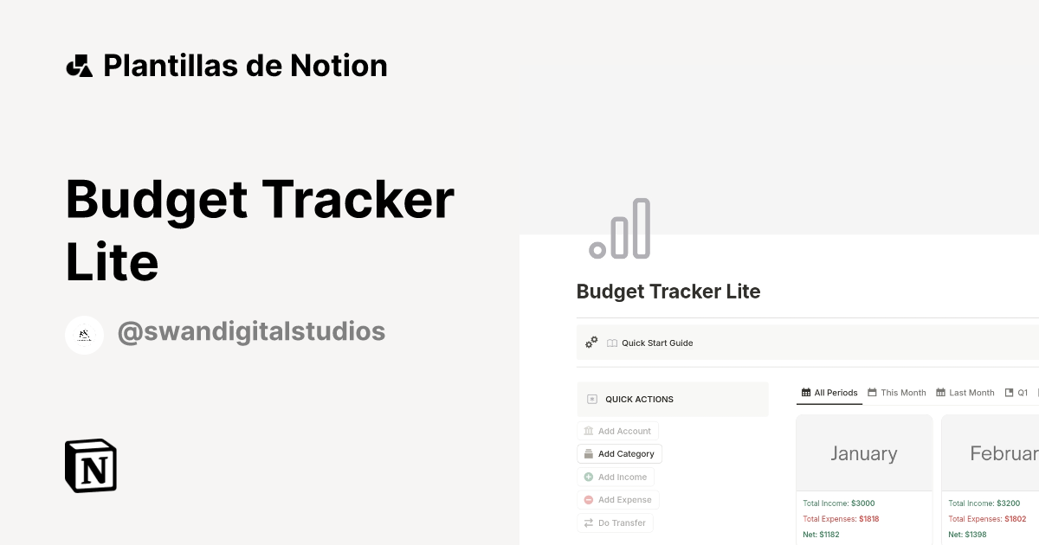Click the gears icon before Quick Start Guide

[x=591, y=343]
